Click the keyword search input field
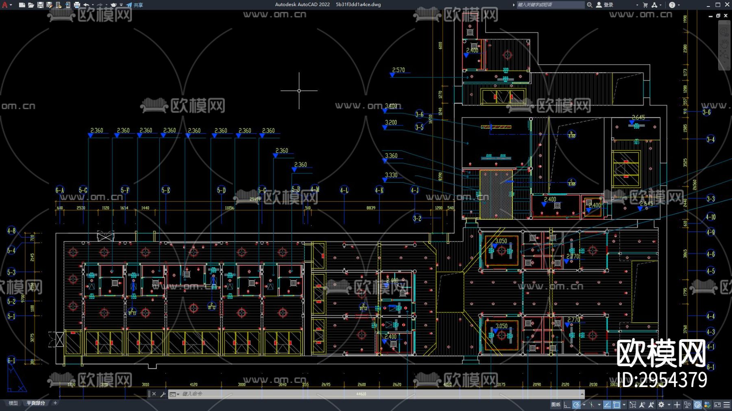 (x=550, y=5)
